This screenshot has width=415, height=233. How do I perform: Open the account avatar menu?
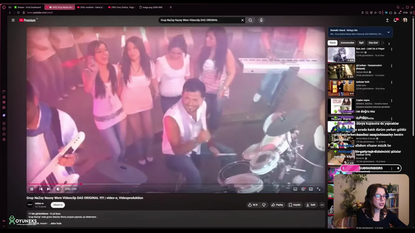405,20
